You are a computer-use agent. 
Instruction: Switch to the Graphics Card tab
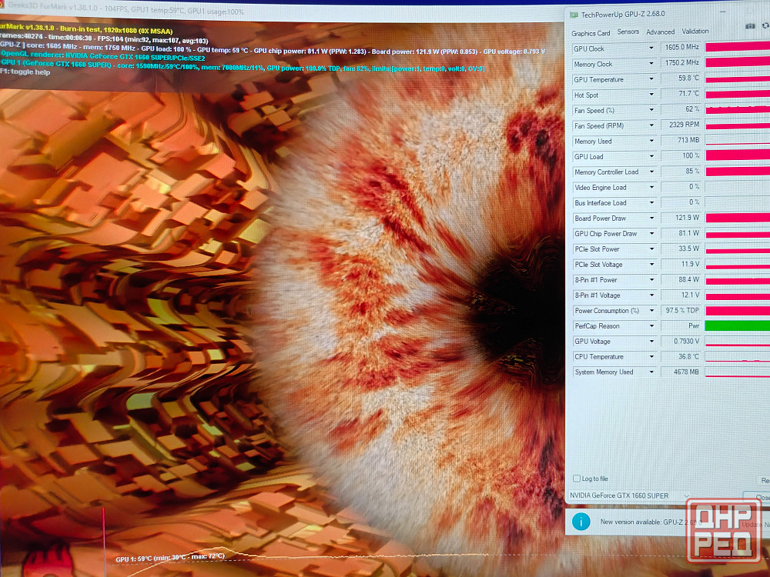(x=591, y=33)
